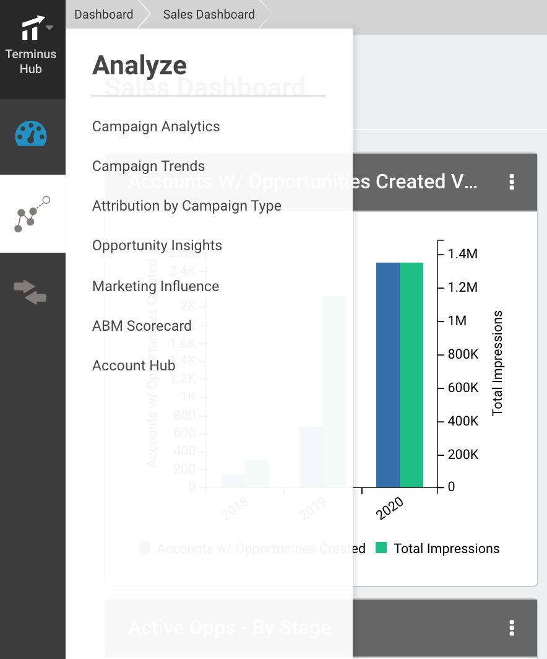547x659 pixels.
Task: Click the Dashboard breadcrumb
Action: pyautogui.click(x=104, y=14)
